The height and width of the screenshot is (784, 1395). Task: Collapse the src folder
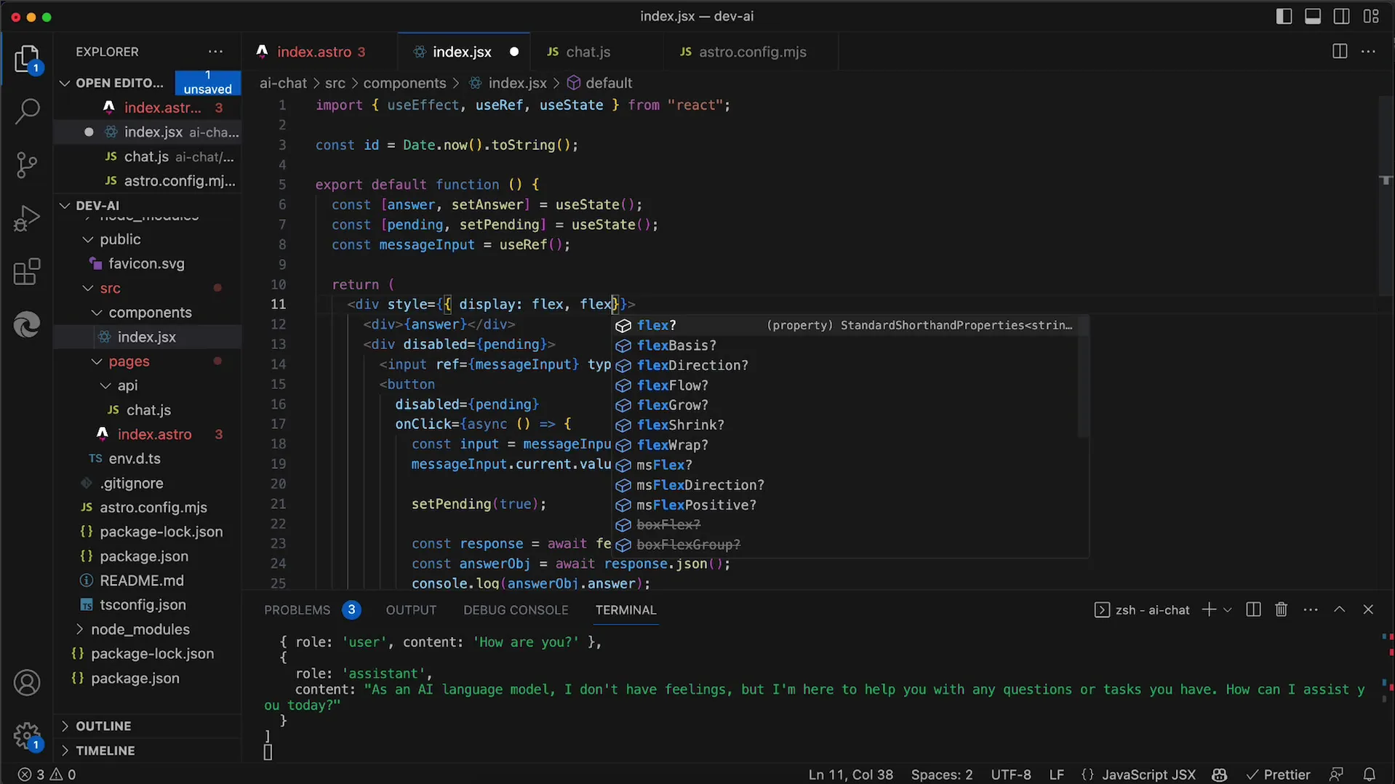(x=88, y=288)
